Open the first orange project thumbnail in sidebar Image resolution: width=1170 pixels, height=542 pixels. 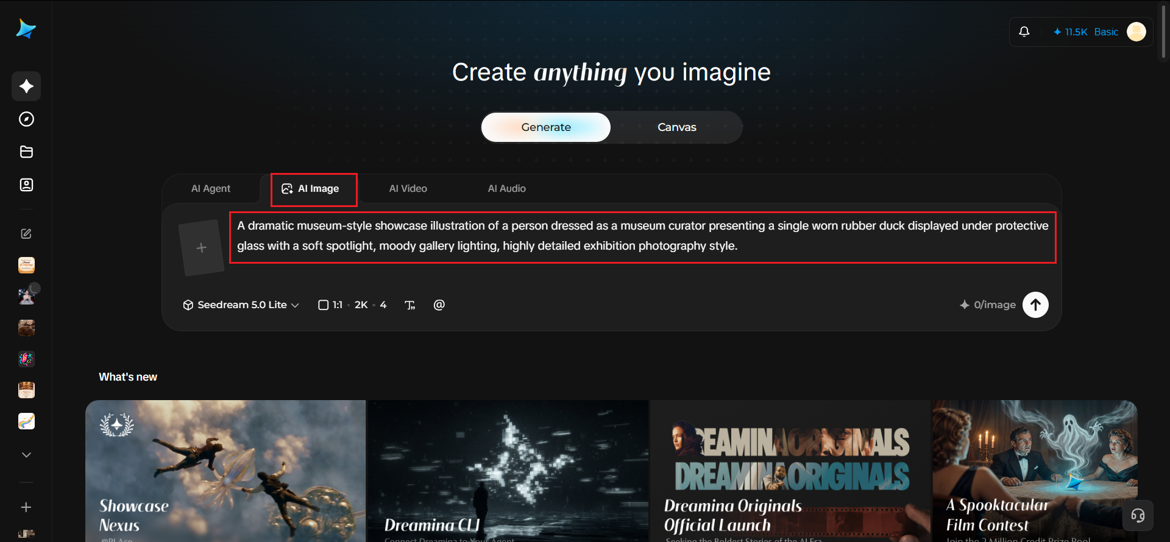(26, 265)
